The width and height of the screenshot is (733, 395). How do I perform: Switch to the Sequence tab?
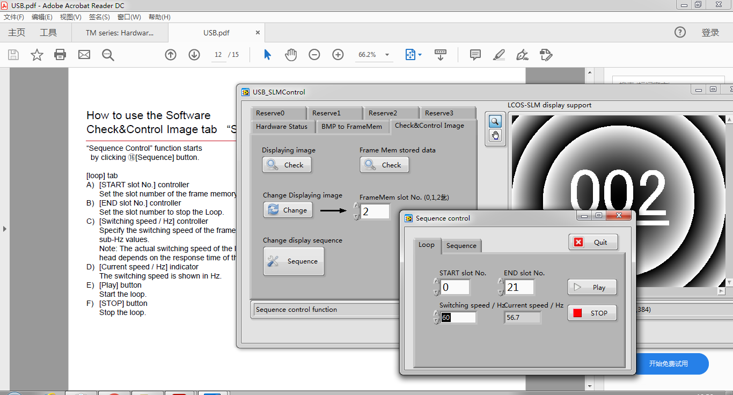click(x=461, y=246)
